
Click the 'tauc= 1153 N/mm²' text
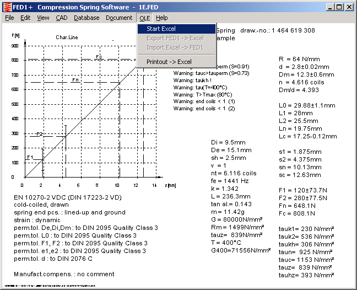tap(306, 260)
